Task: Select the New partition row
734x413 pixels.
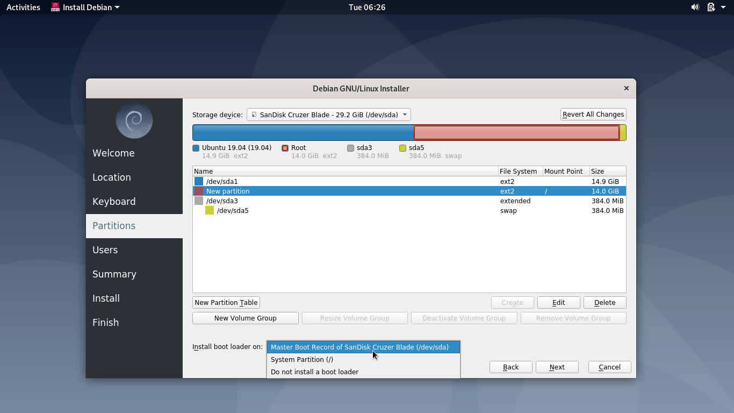Action: (409, 191)
